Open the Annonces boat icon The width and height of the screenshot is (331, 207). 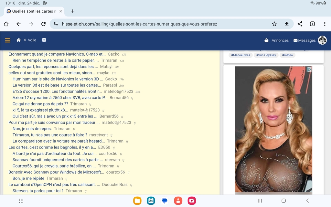tap(266, 40)
